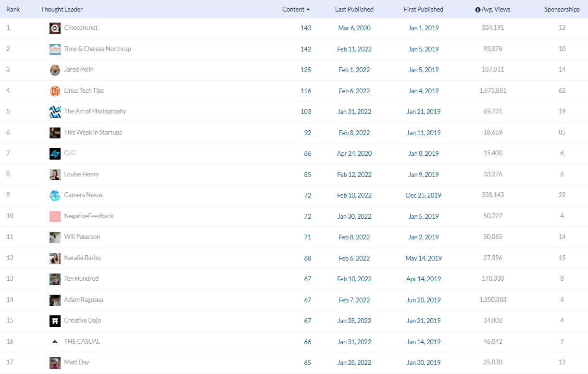Image resolution: width=588 pixels, height=374 pixels.
Task: Click first published date May 14, 2019
Action: pyautogui.click(x=424, y=258)
